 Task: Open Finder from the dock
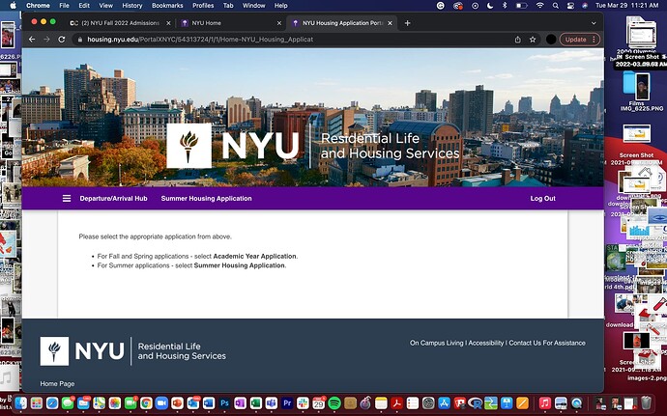click(21, 402)
